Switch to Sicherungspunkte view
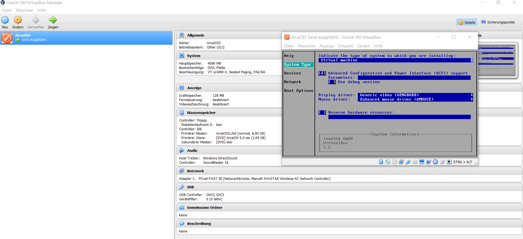The image size is (523, 239). tap(498, 22)
